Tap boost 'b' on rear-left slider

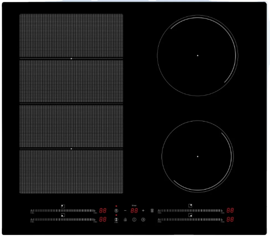(x=94, y=210)
